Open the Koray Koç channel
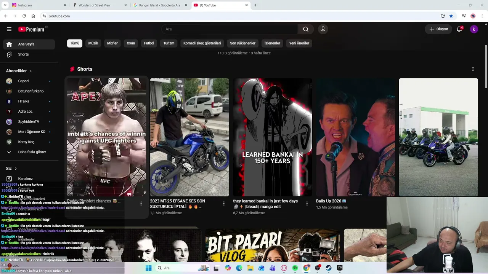 tap(29, 142)
